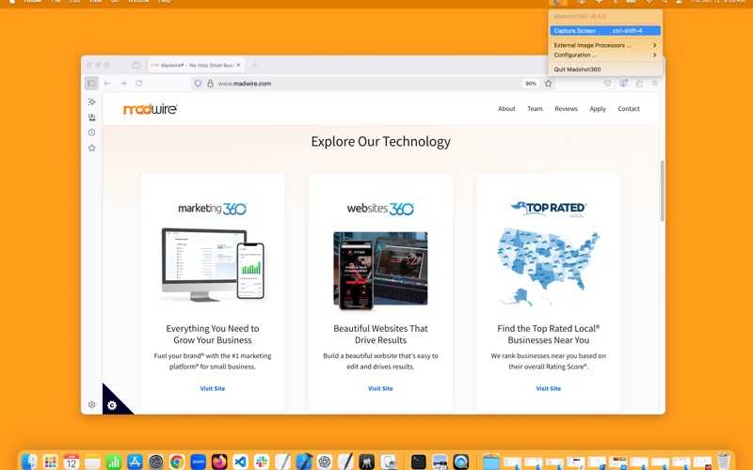Open Firefox from the dock
753x470 pixels.
click(x=219, y=462)
